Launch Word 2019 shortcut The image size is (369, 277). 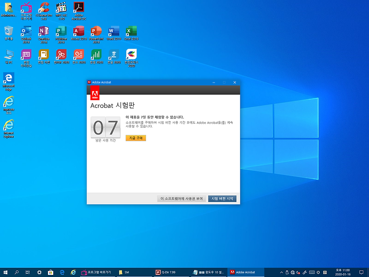(114, 33)
